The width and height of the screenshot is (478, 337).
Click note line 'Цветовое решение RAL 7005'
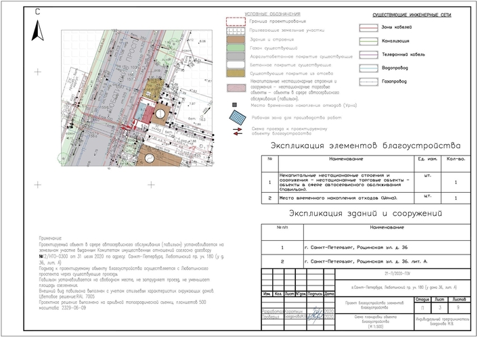[67, 296]
